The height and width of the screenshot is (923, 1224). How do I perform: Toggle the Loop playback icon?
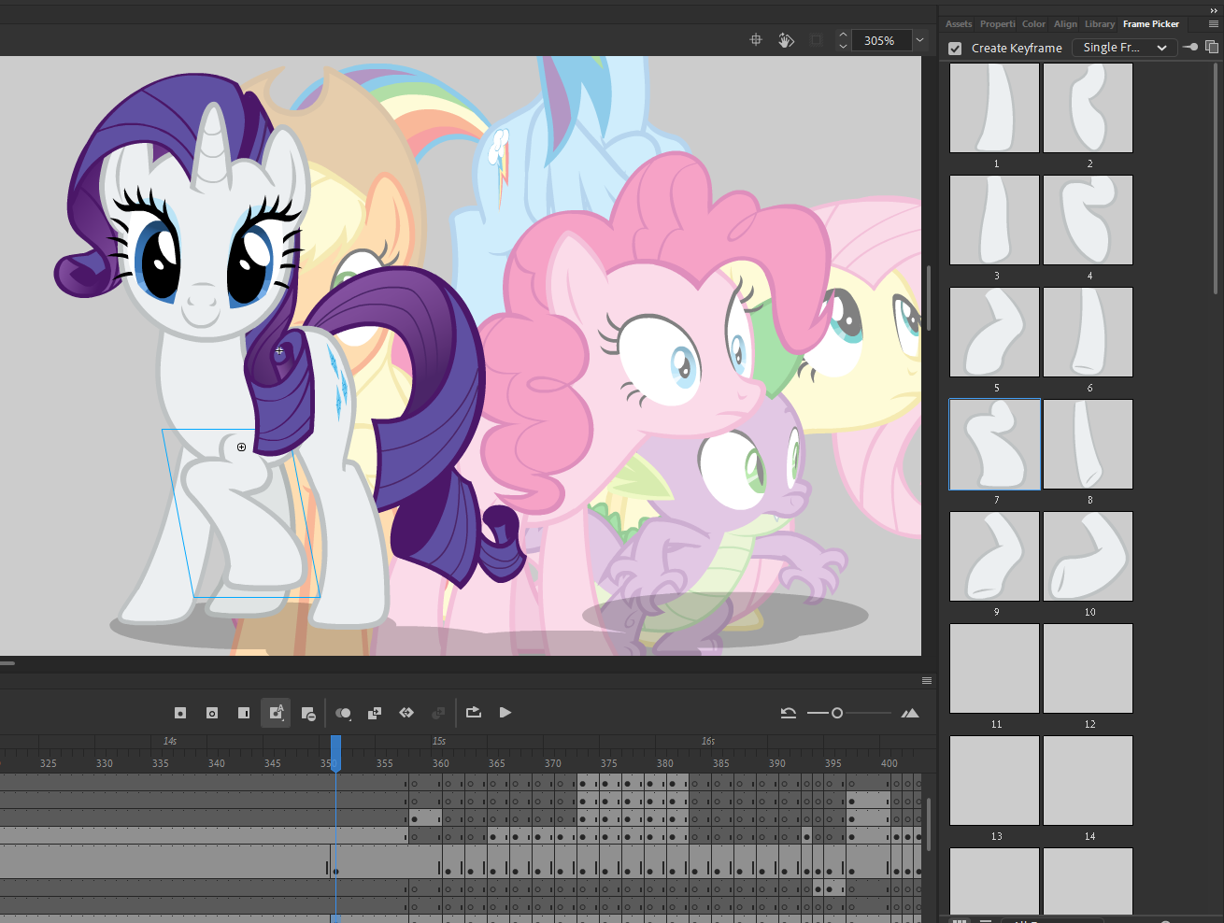click(x=474, y=712)
